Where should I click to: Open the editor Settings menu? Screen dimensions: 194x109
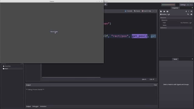pos(183,5)
